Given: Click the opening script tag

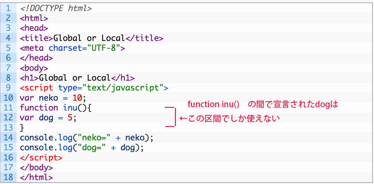Looking at the screenshot, I should tap(94, 88).
